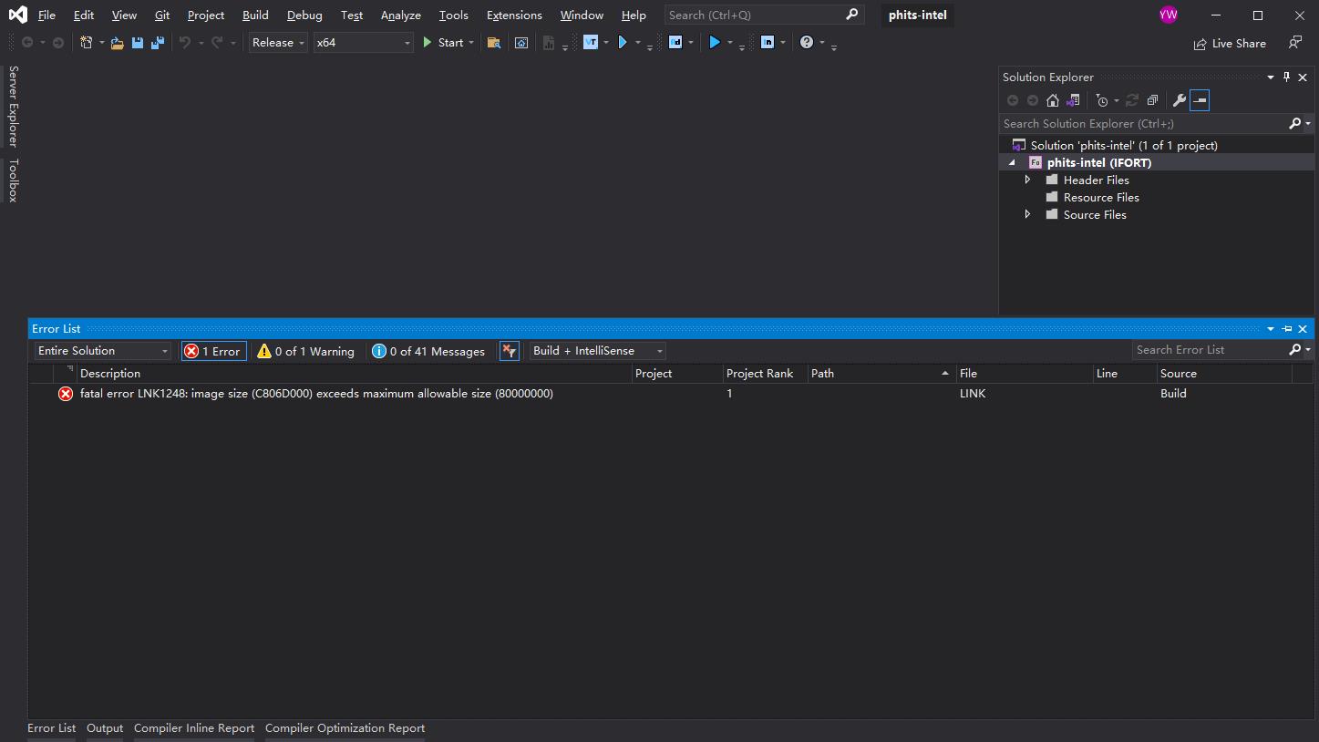Expand the Source Files folder
Viewport: 1319px width, 742px height.
coord(1027,214)
